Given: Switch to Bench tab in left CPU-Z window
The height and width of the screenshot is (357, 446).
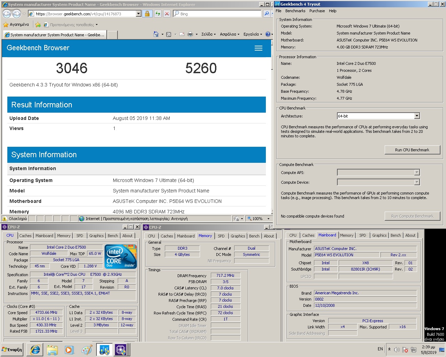Looking at the screenshot, I should pos(113,236).
